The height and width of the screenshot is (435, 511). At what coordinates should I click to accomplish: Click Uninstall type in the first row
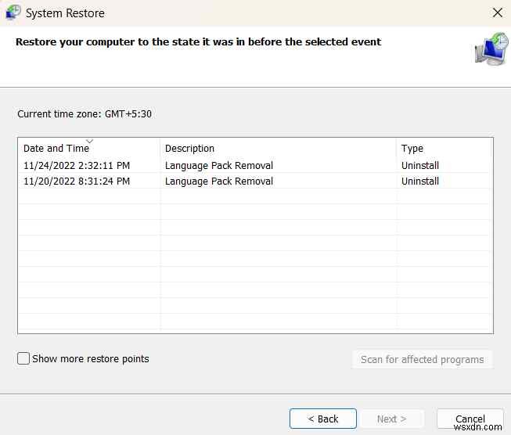420,166
